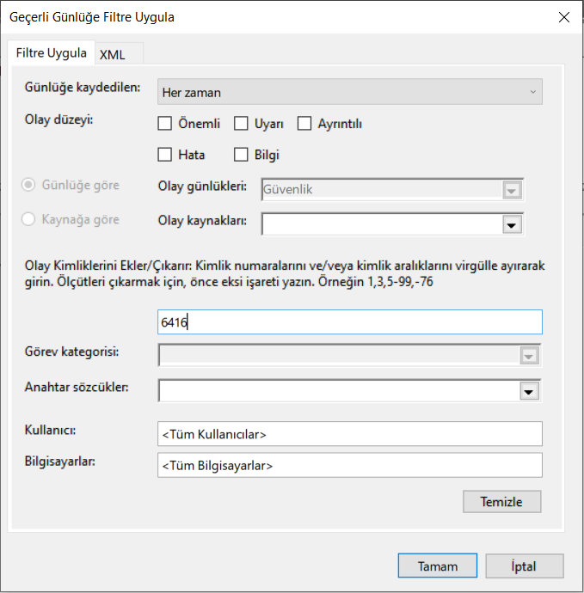584x593 pixels.
Task: Click the İptal button
Action: (x=525, y=566)
